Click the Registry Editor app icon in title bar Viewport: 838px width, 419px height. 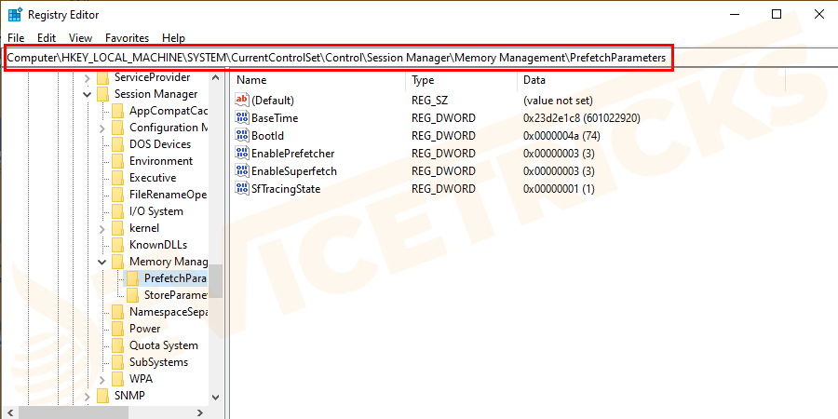[14, 14]
